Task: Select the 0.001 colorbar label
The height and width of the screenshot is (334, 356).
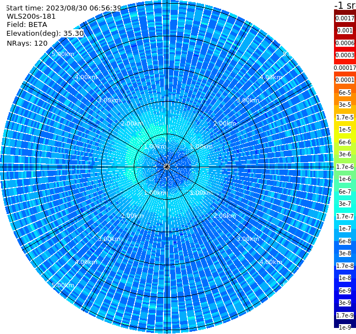Action: click(x=345, y=30)
